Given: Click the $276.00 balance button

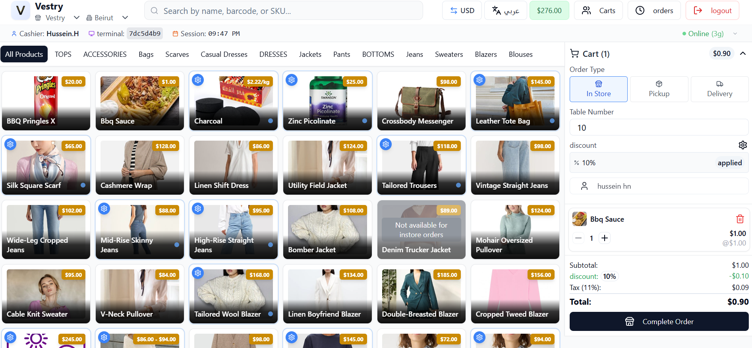Looking at the screenshot, I should pyautogui.click(x=549, y=10).
